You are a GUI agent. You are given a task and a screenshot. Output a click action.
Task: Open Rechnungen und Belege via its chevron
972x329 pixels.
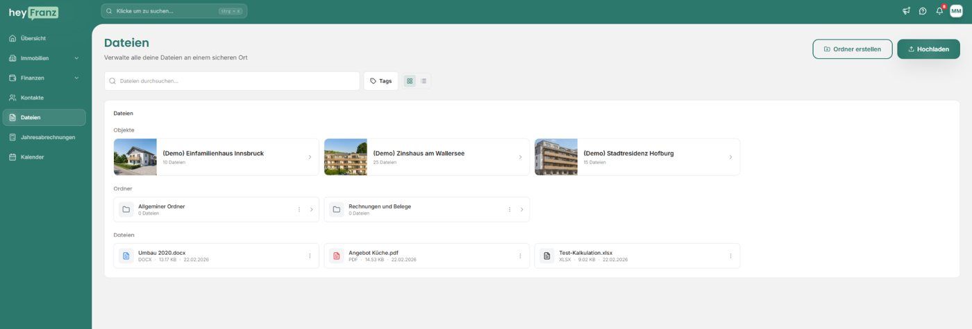point(521,209)
